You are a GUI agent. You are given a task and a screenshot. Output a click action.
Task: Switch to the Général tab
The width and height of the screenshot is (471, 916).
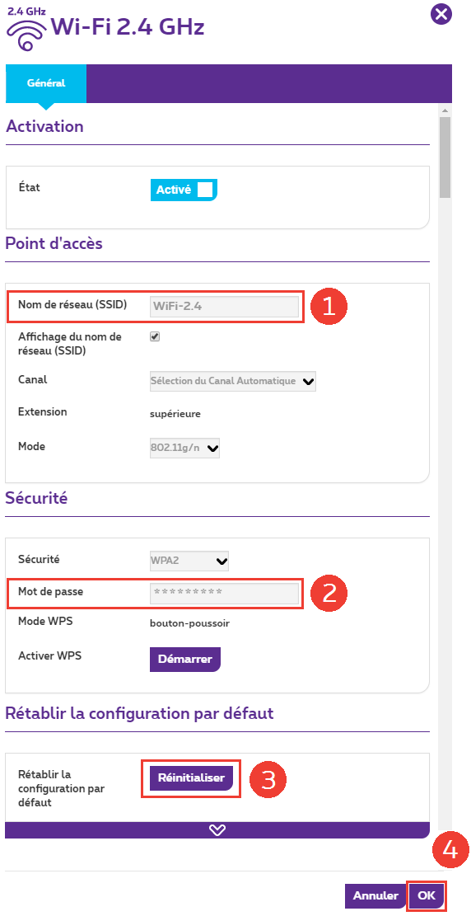(46, 83)
